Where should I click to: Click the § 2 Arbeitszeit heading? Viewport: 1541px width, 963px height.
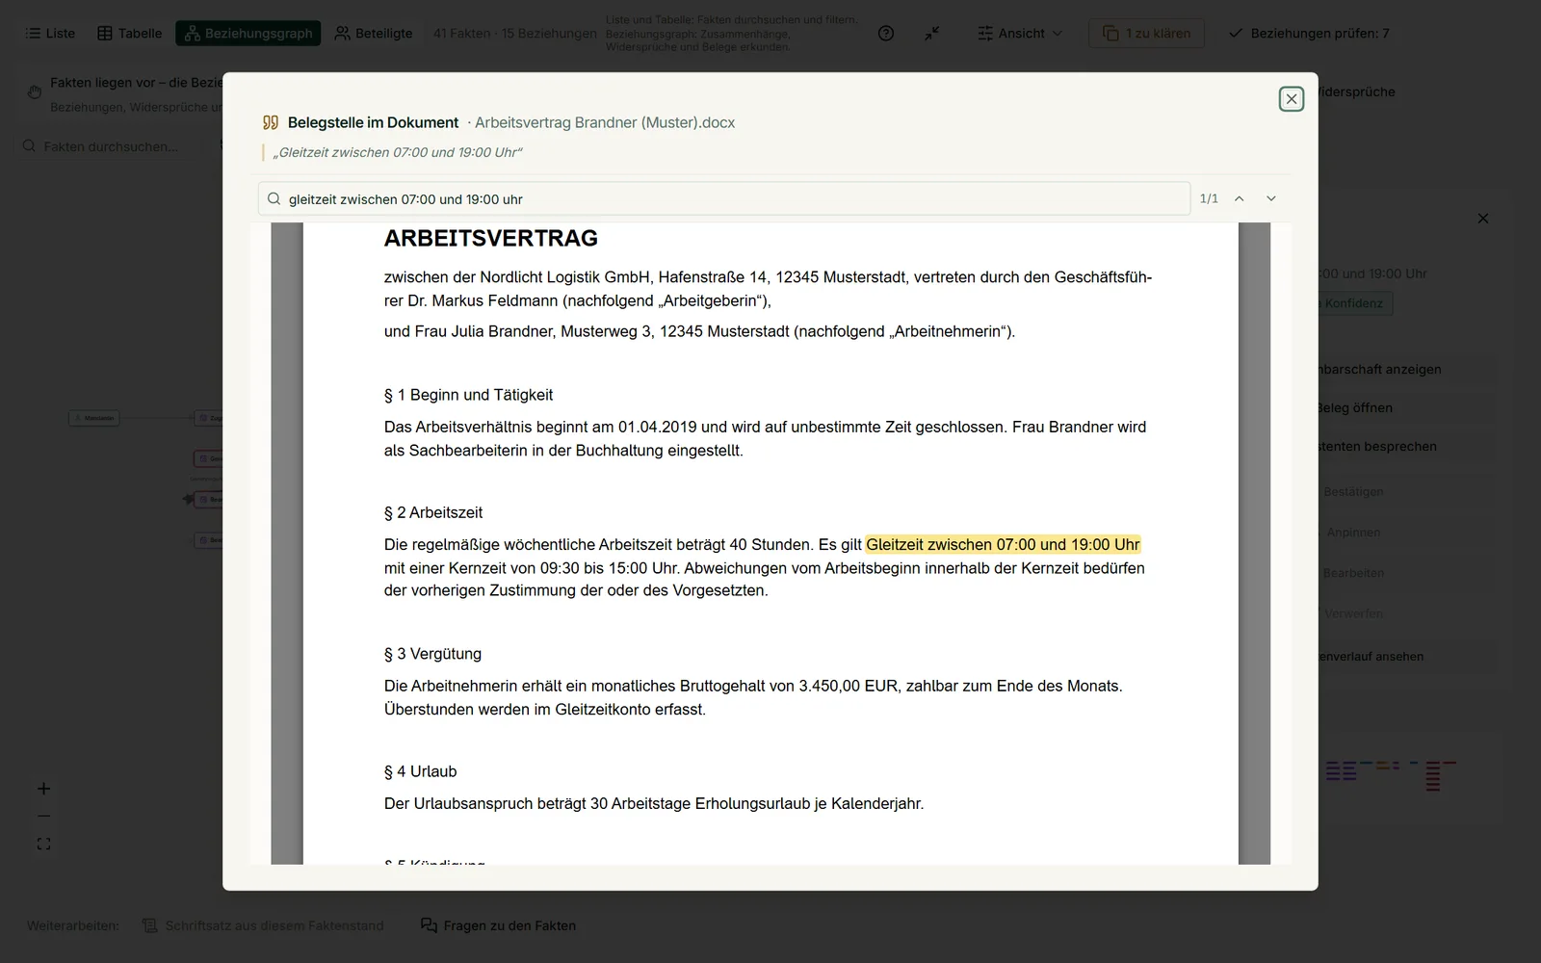433,512
